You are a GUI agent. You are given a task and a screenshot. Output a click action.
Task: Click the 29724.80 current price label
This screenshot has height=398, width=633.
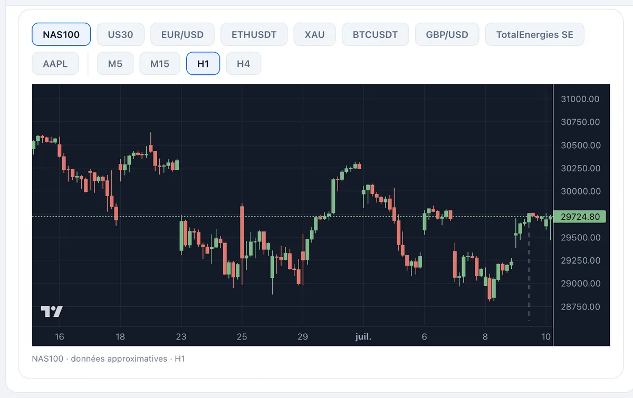pyautogui.click(x=580, y=217)
